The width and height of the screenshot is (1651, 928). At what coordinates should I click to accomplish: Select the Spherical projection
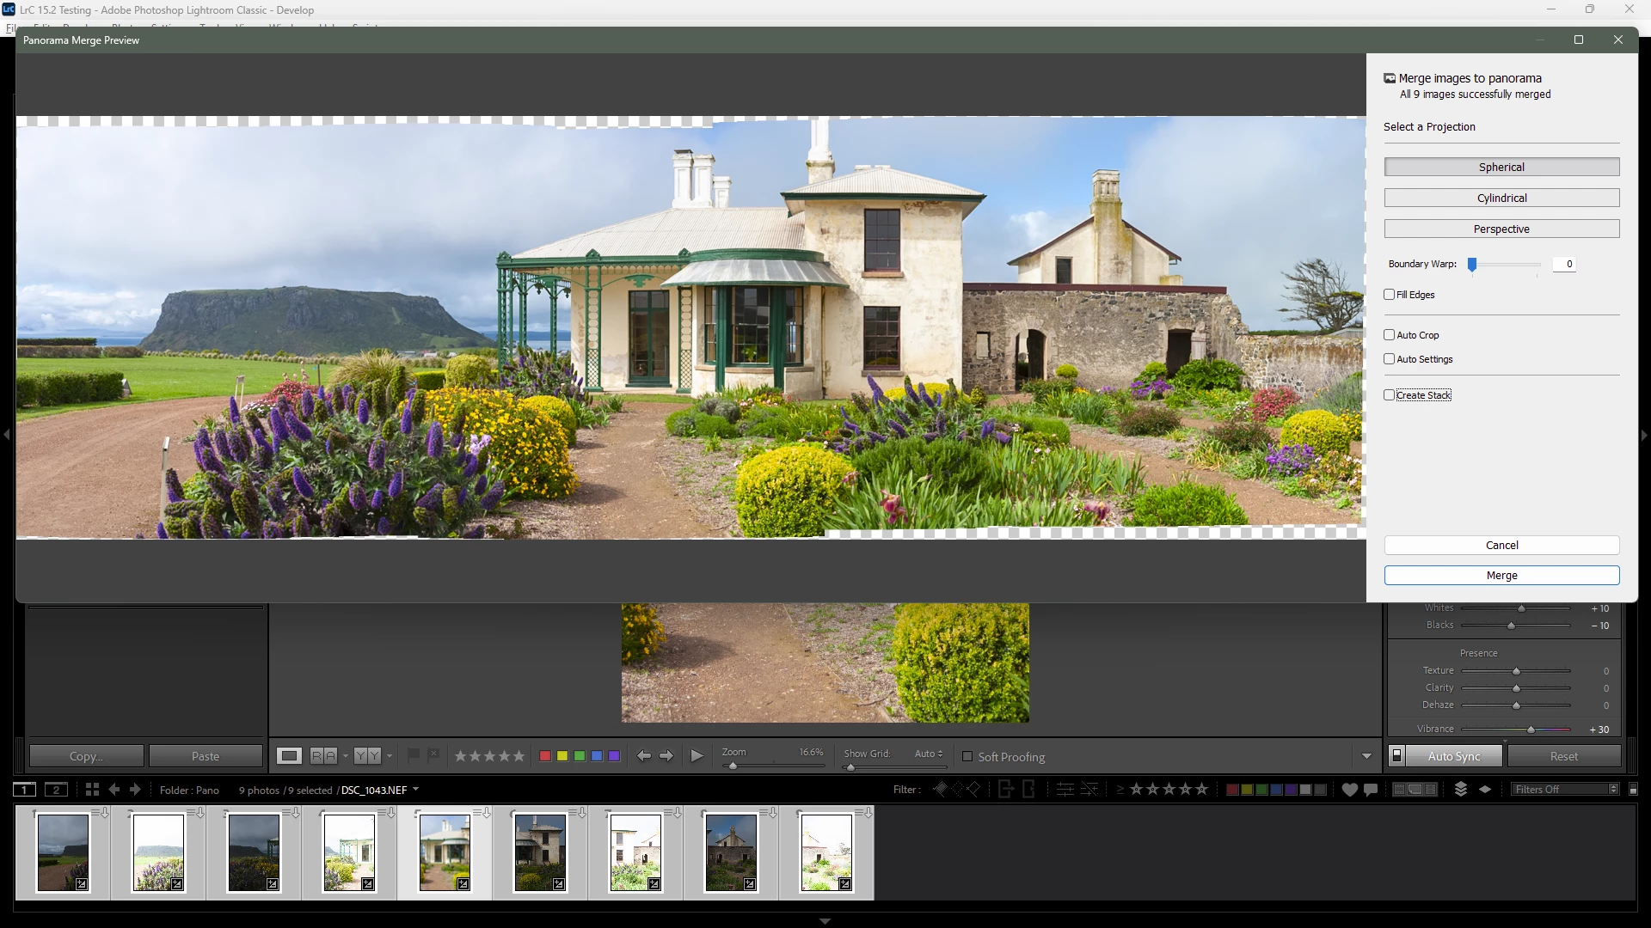coord(1501,167)
